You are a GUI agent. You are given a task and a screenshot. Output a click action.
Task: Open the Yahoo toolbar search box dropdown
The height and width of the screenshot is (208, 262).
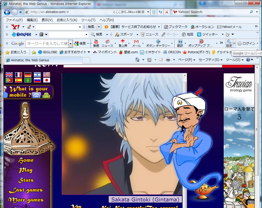(x=80, y=27)
